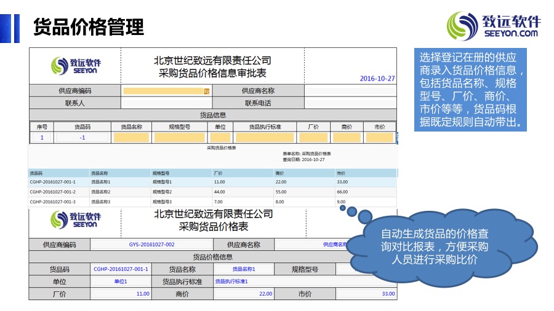Click the merchant price input cell

[x=347, y=138]
